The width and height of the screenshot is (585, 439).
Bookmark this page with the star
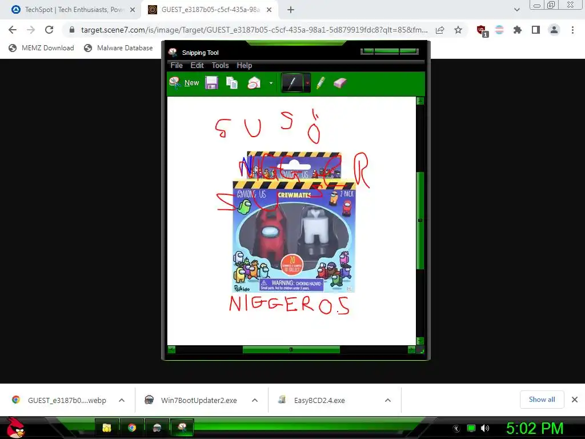pos(458,30)
